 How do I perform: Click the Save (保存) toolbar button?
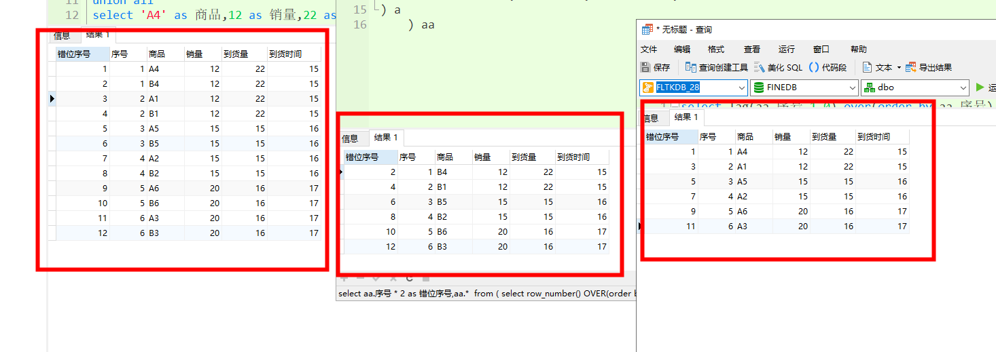coord(656,67)
